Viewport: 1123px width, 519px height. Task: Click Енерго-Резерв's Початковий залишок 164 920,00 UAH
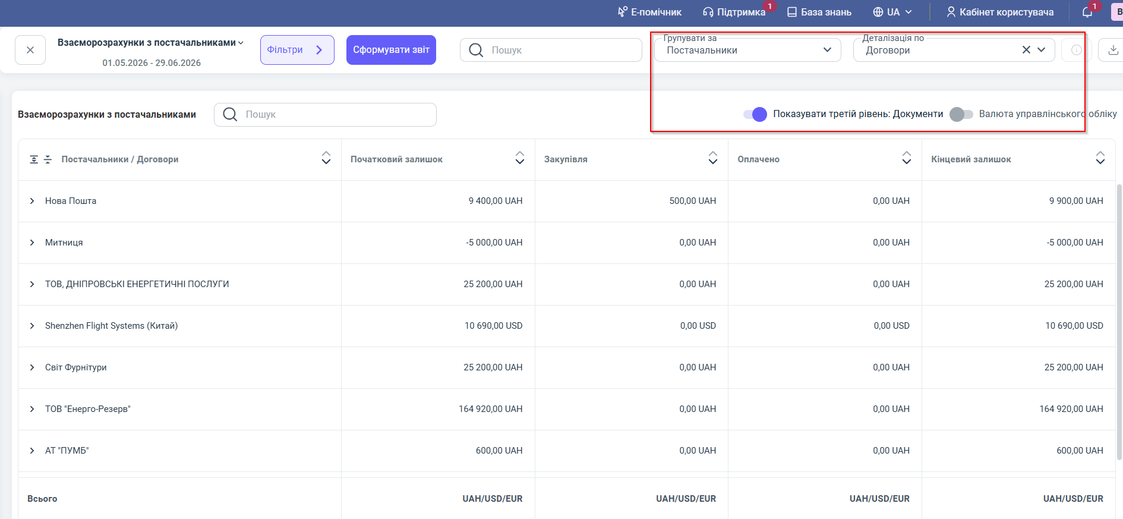point(491,409)
